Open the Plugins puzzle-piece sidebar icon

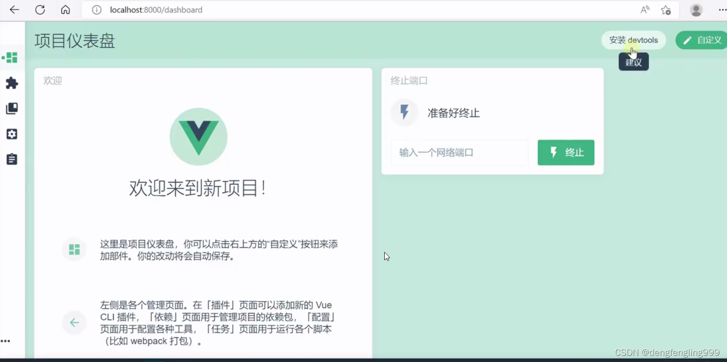(12, 83)
